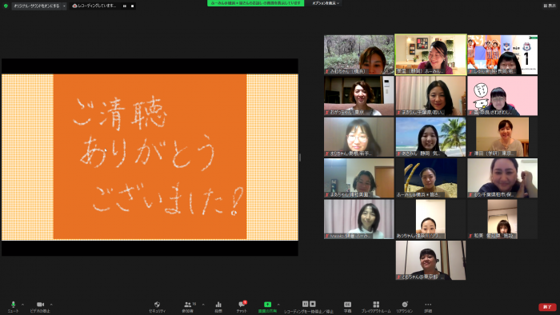Click the red End meeting button

coord(547,307)
